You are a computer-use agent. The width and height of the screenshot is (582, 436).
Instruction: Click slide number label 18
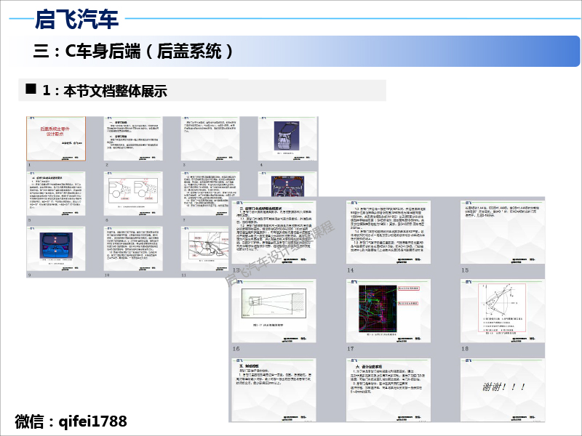465,349
